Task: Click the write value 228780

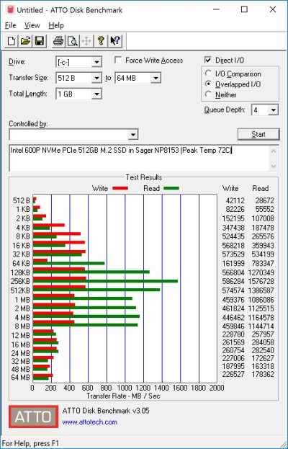Action: pyautogui.click(x=233, y=334)
